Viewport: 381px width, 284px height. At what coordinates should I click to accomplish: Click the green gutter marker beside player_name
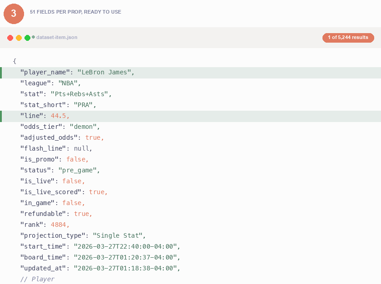coord(2,72)
